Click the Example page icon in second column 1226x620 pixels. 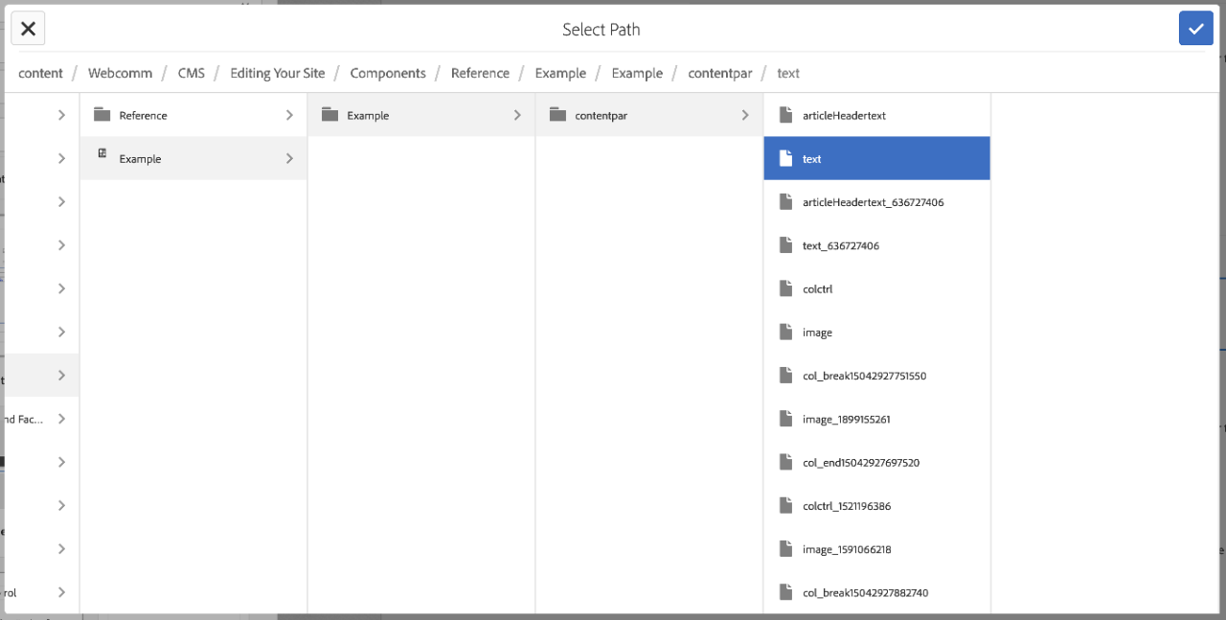[102, 153]
